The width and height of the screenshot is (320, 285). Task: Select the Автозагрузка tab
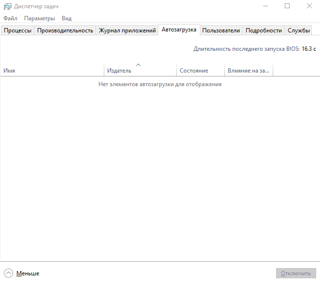coord(179,30)
